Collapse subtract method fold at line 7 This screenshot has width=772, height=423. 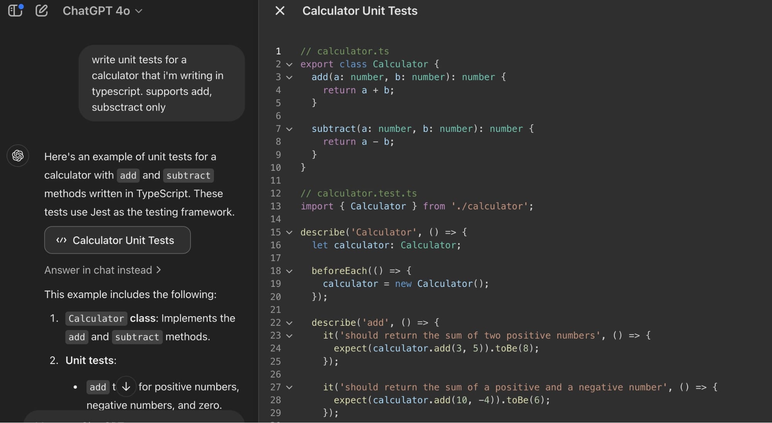tap(289, 129)
